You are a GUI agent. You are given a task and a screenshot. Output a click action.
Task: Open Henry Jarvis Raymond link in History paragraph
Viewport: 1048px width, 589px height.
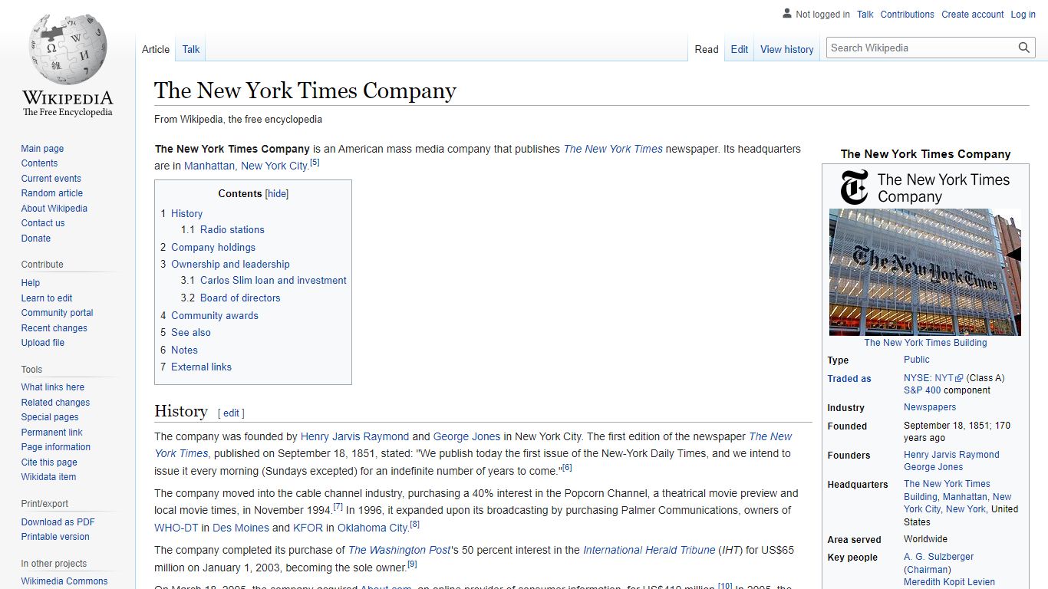(354, 436)
